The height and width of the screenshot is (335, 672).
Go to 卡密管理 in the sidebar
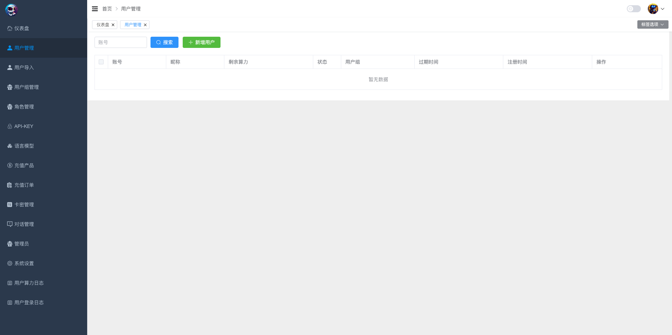pyautogui.click(x=43, y=205)
